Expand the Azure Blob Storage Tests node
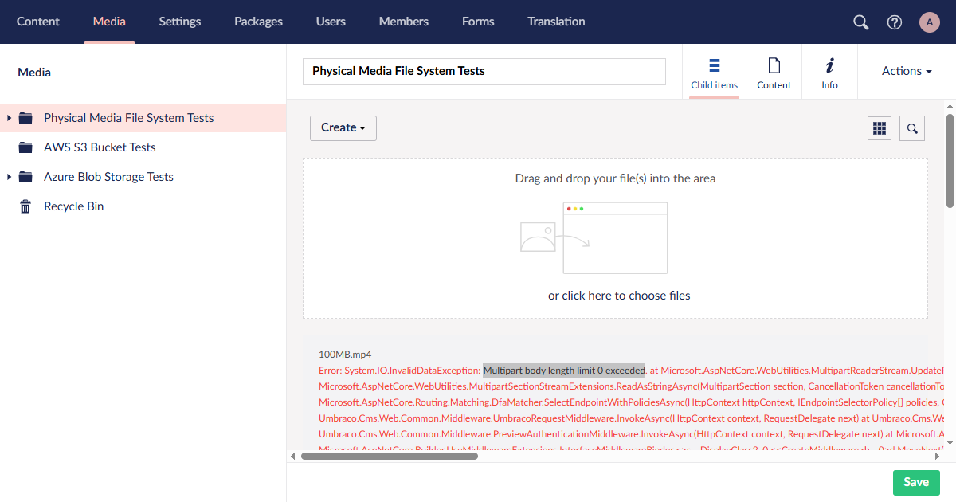This screenshot has height=502, width=956. pos(9,176)
